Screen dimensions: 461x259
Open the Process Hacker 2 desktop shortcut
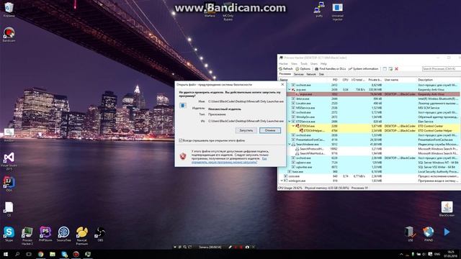(x=27, y=235)
